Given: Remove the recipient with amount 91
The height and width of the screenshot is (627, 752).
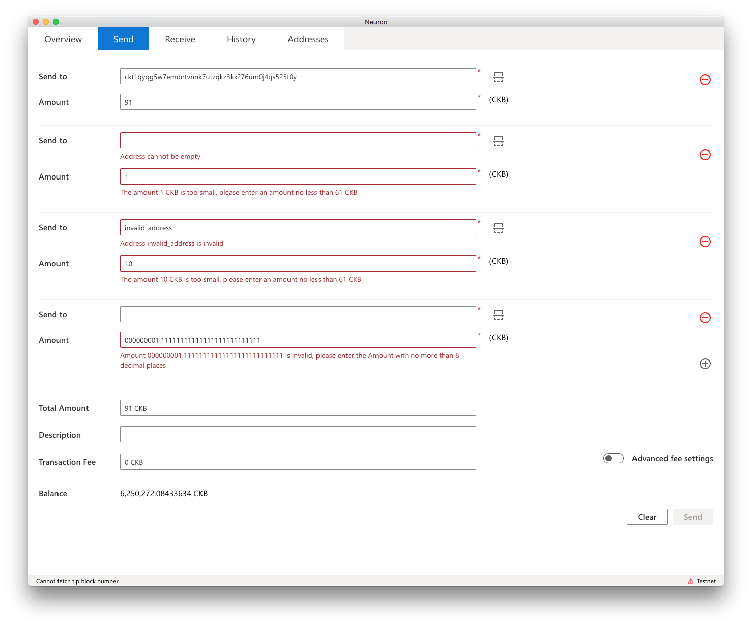Looking at the screenshot, I should point(705,80).
